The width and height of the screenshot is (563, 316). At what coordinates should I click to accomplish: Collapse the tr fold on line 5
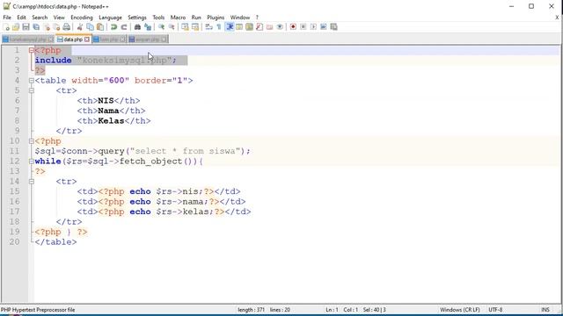(x=32, y=90)
